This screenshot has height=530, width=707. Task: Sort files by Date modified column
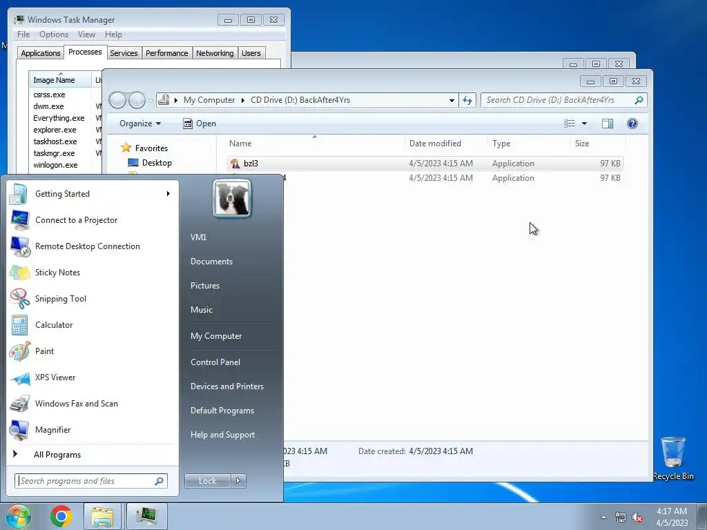click(446, 144)
